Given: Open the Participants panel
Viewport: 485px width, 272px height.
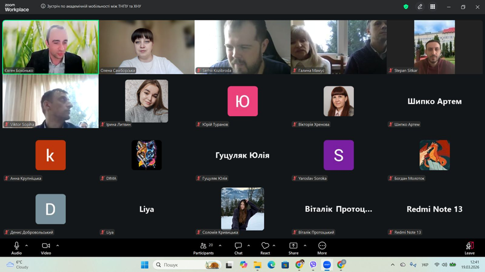Looking at the screenshot, I should coord(203,248).
